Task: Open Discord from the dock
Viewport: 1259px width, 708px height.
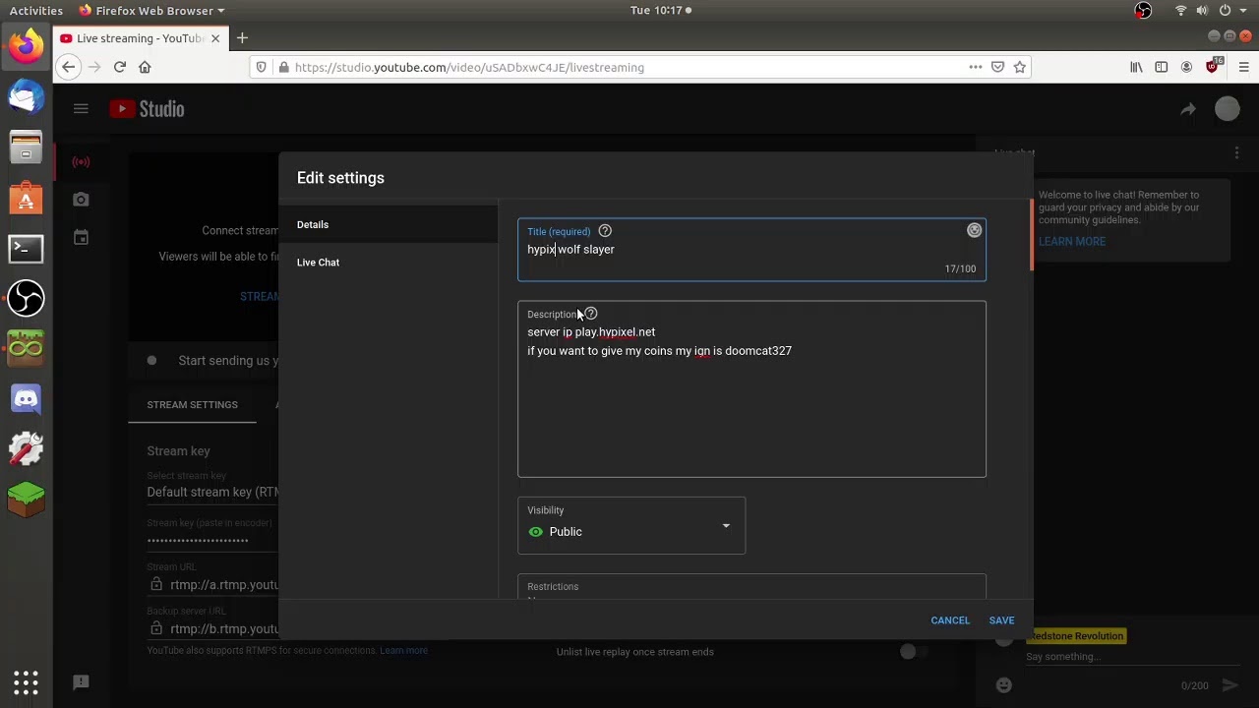Action: point(27,398)
